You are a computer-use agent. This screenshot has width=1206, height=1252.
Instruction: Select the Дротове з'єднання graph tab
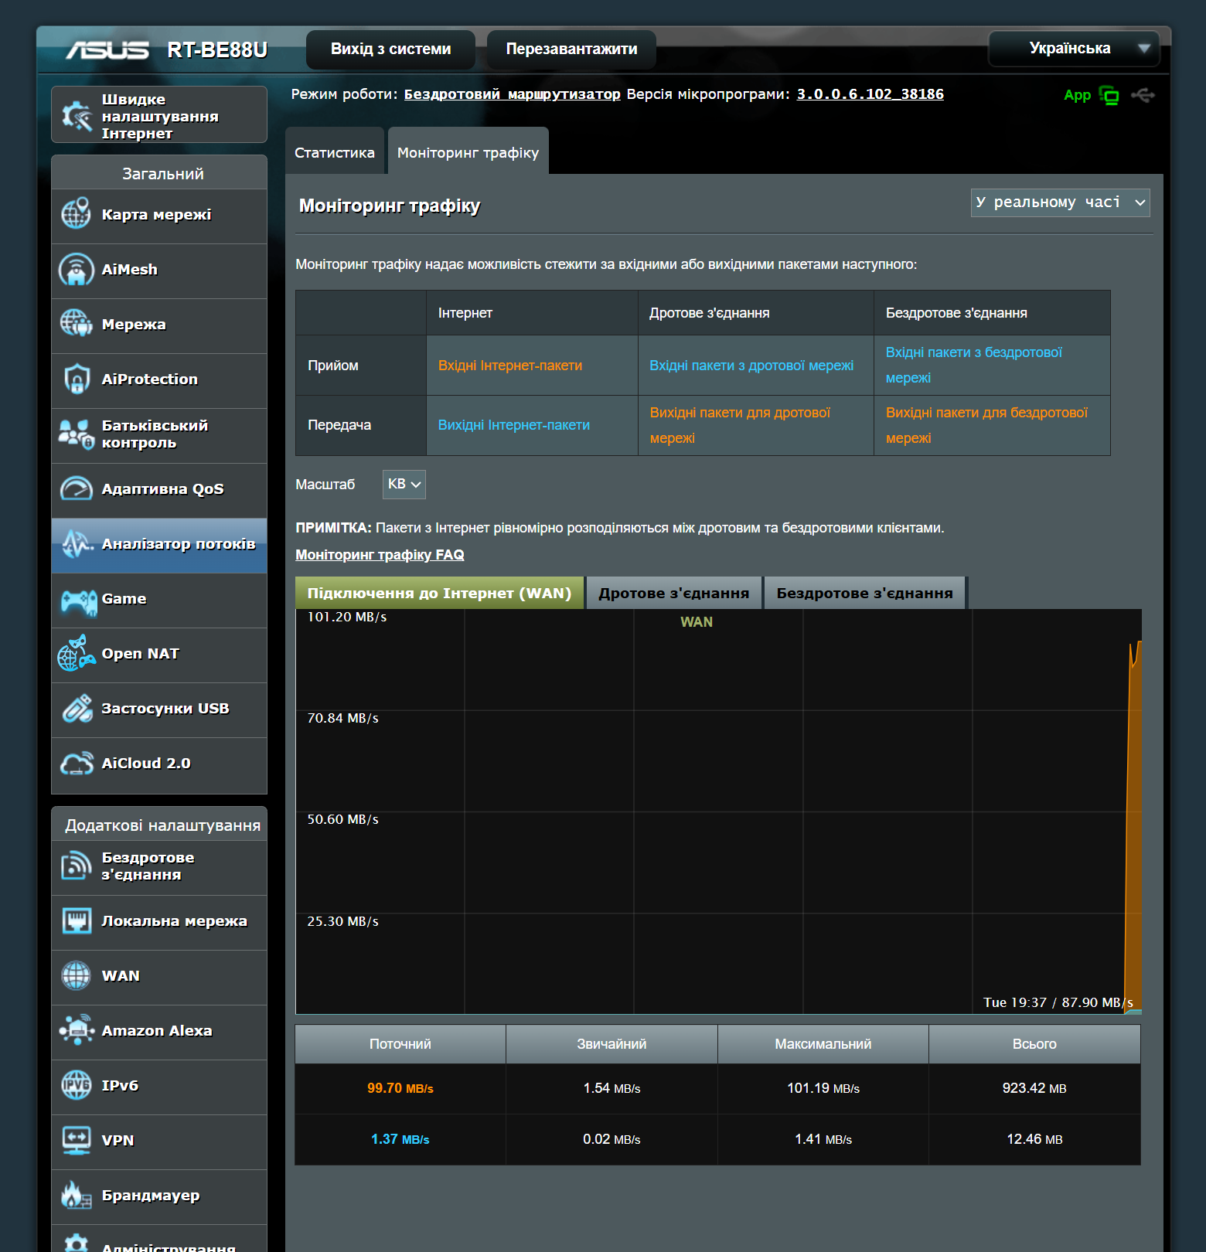(x=673, y=594)
